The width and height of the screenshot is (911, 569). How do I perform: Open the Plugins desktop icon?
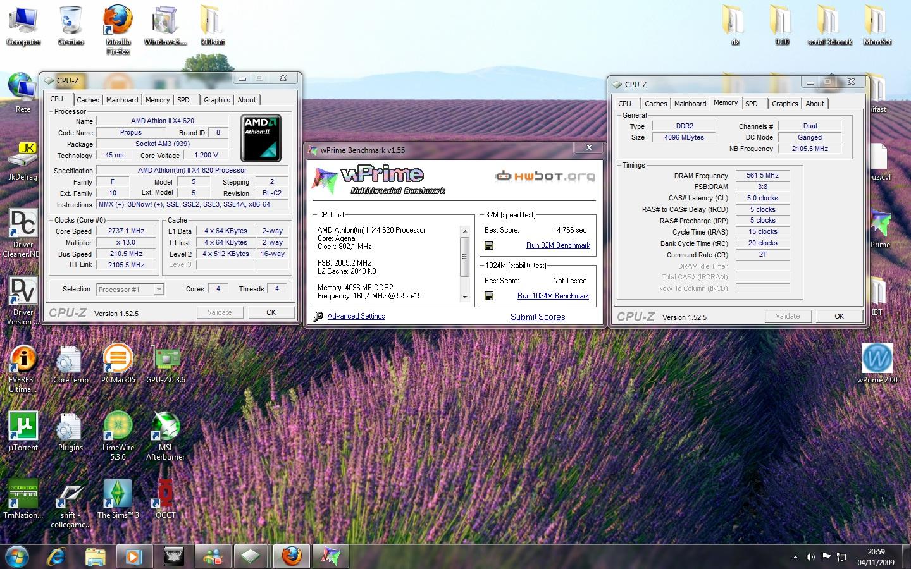70,431
